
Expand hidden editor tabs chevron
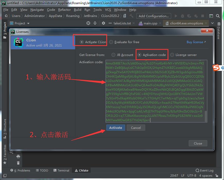tap(212, 23)
